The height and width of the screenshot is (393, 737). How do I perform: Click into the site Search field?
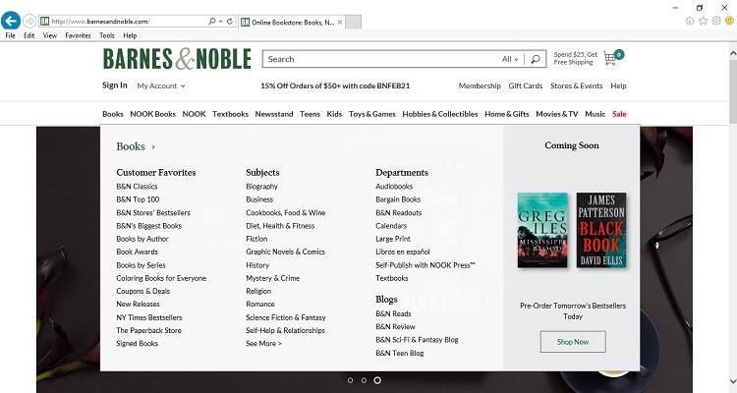(380, 59)
